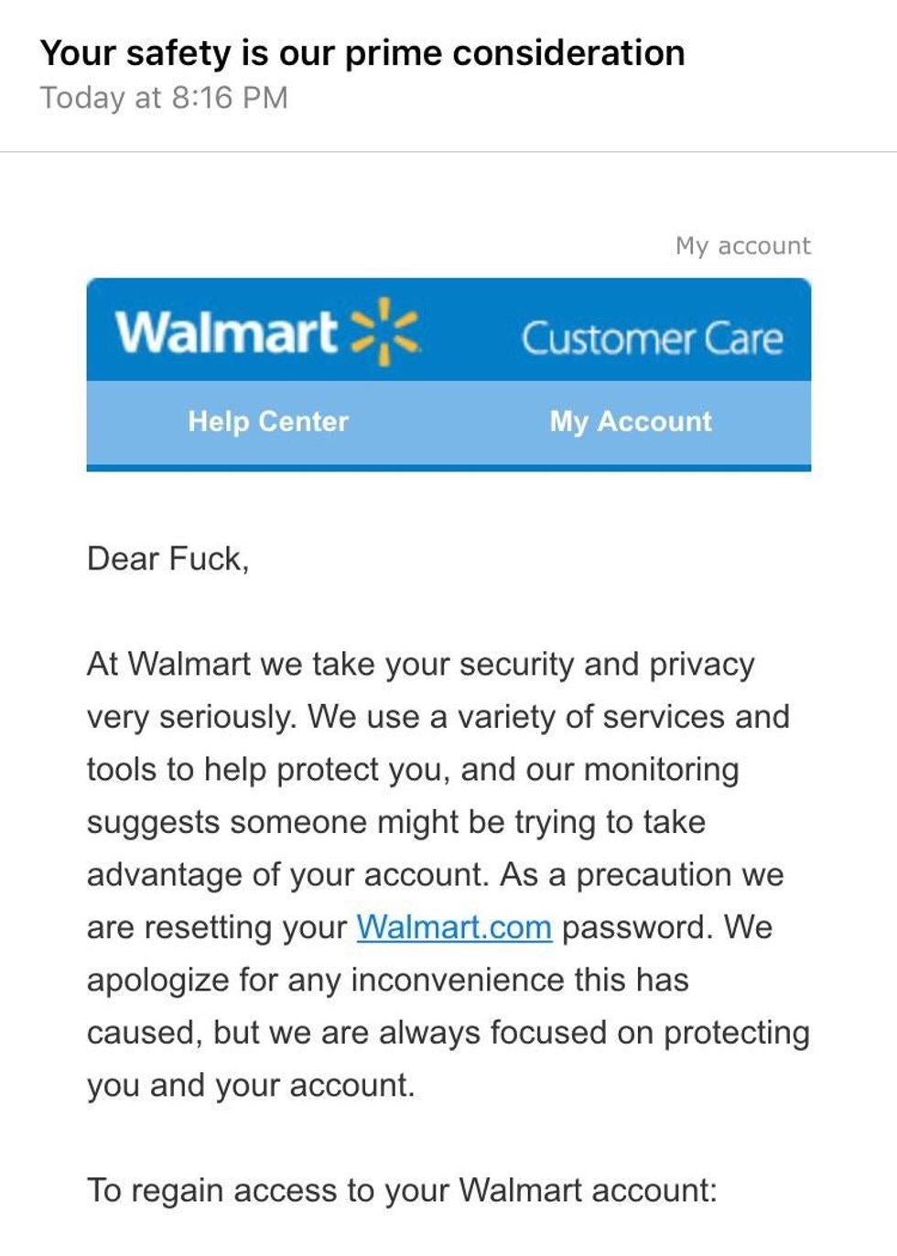Click the line starting tools to help protect
The width and height of the screenshot is (897, 1256).
[413, 770]
